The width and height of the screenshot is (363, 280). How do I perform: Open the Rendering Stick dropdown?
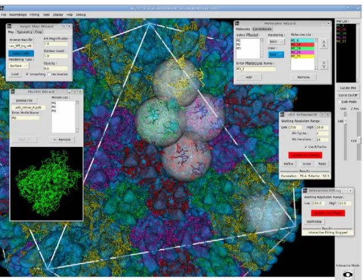[276, 42]
